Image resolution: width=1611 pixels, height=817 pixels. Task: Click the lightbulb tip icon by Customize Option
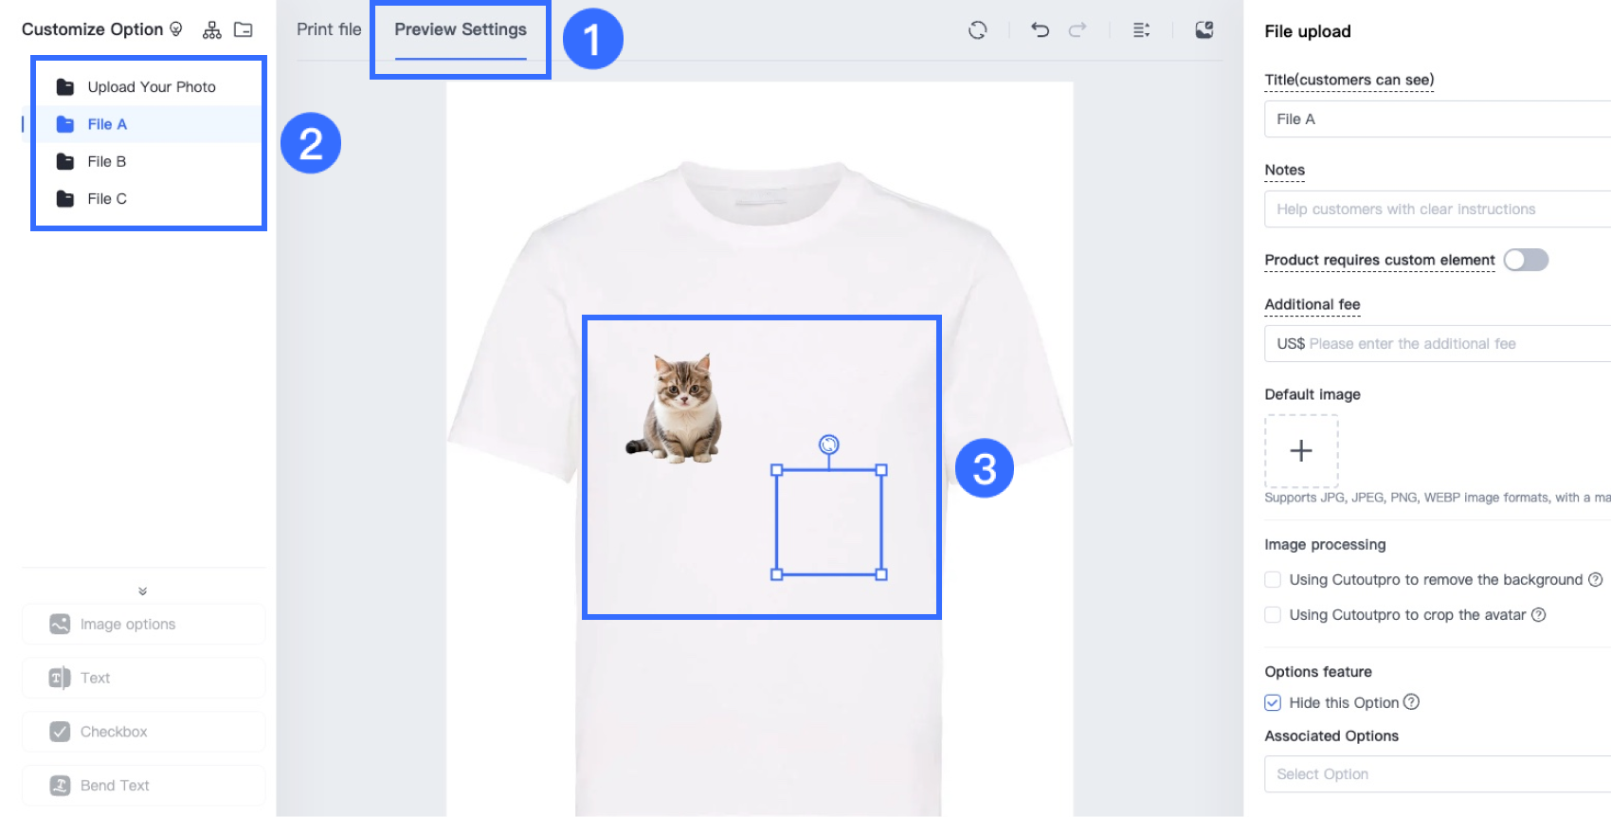click(176, 29)
